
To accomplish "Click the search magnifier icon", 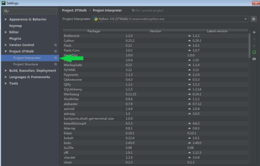I will click(x=6, y=11).
